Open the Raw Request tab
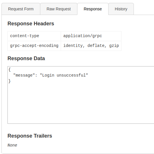Image resolution: width=154 pixels, height=154 pixels. click(59, 9)
